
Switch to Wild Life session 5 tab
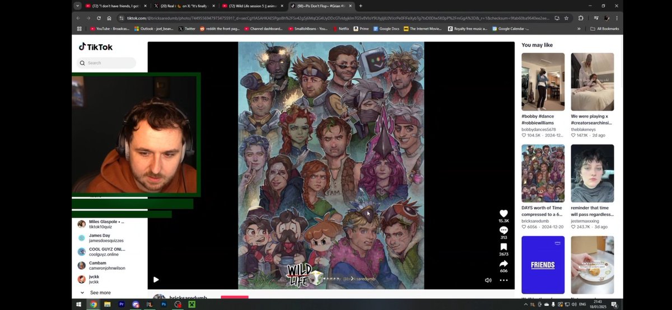(253, 6)
